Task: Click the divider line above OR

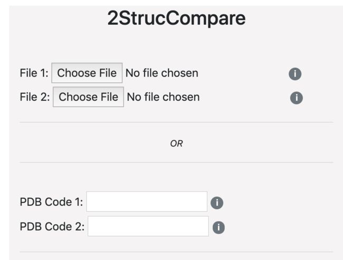Action: (x=176, y=122)
